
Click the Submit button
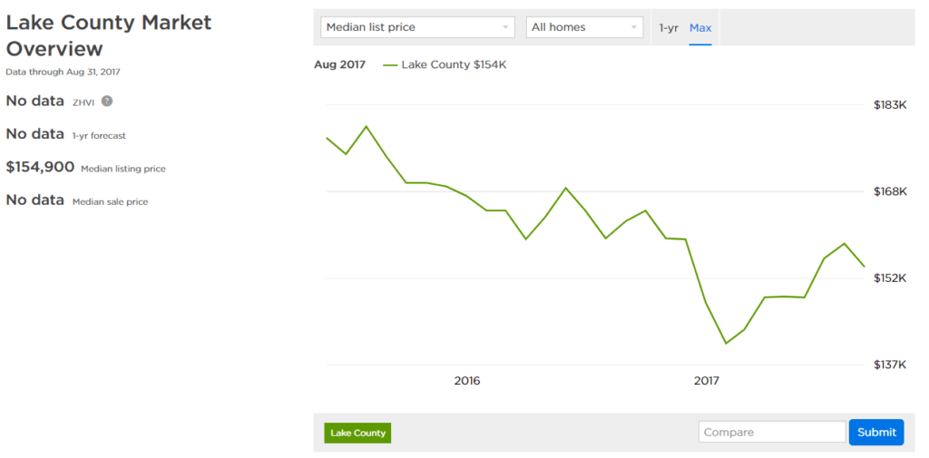click(876, 432)
